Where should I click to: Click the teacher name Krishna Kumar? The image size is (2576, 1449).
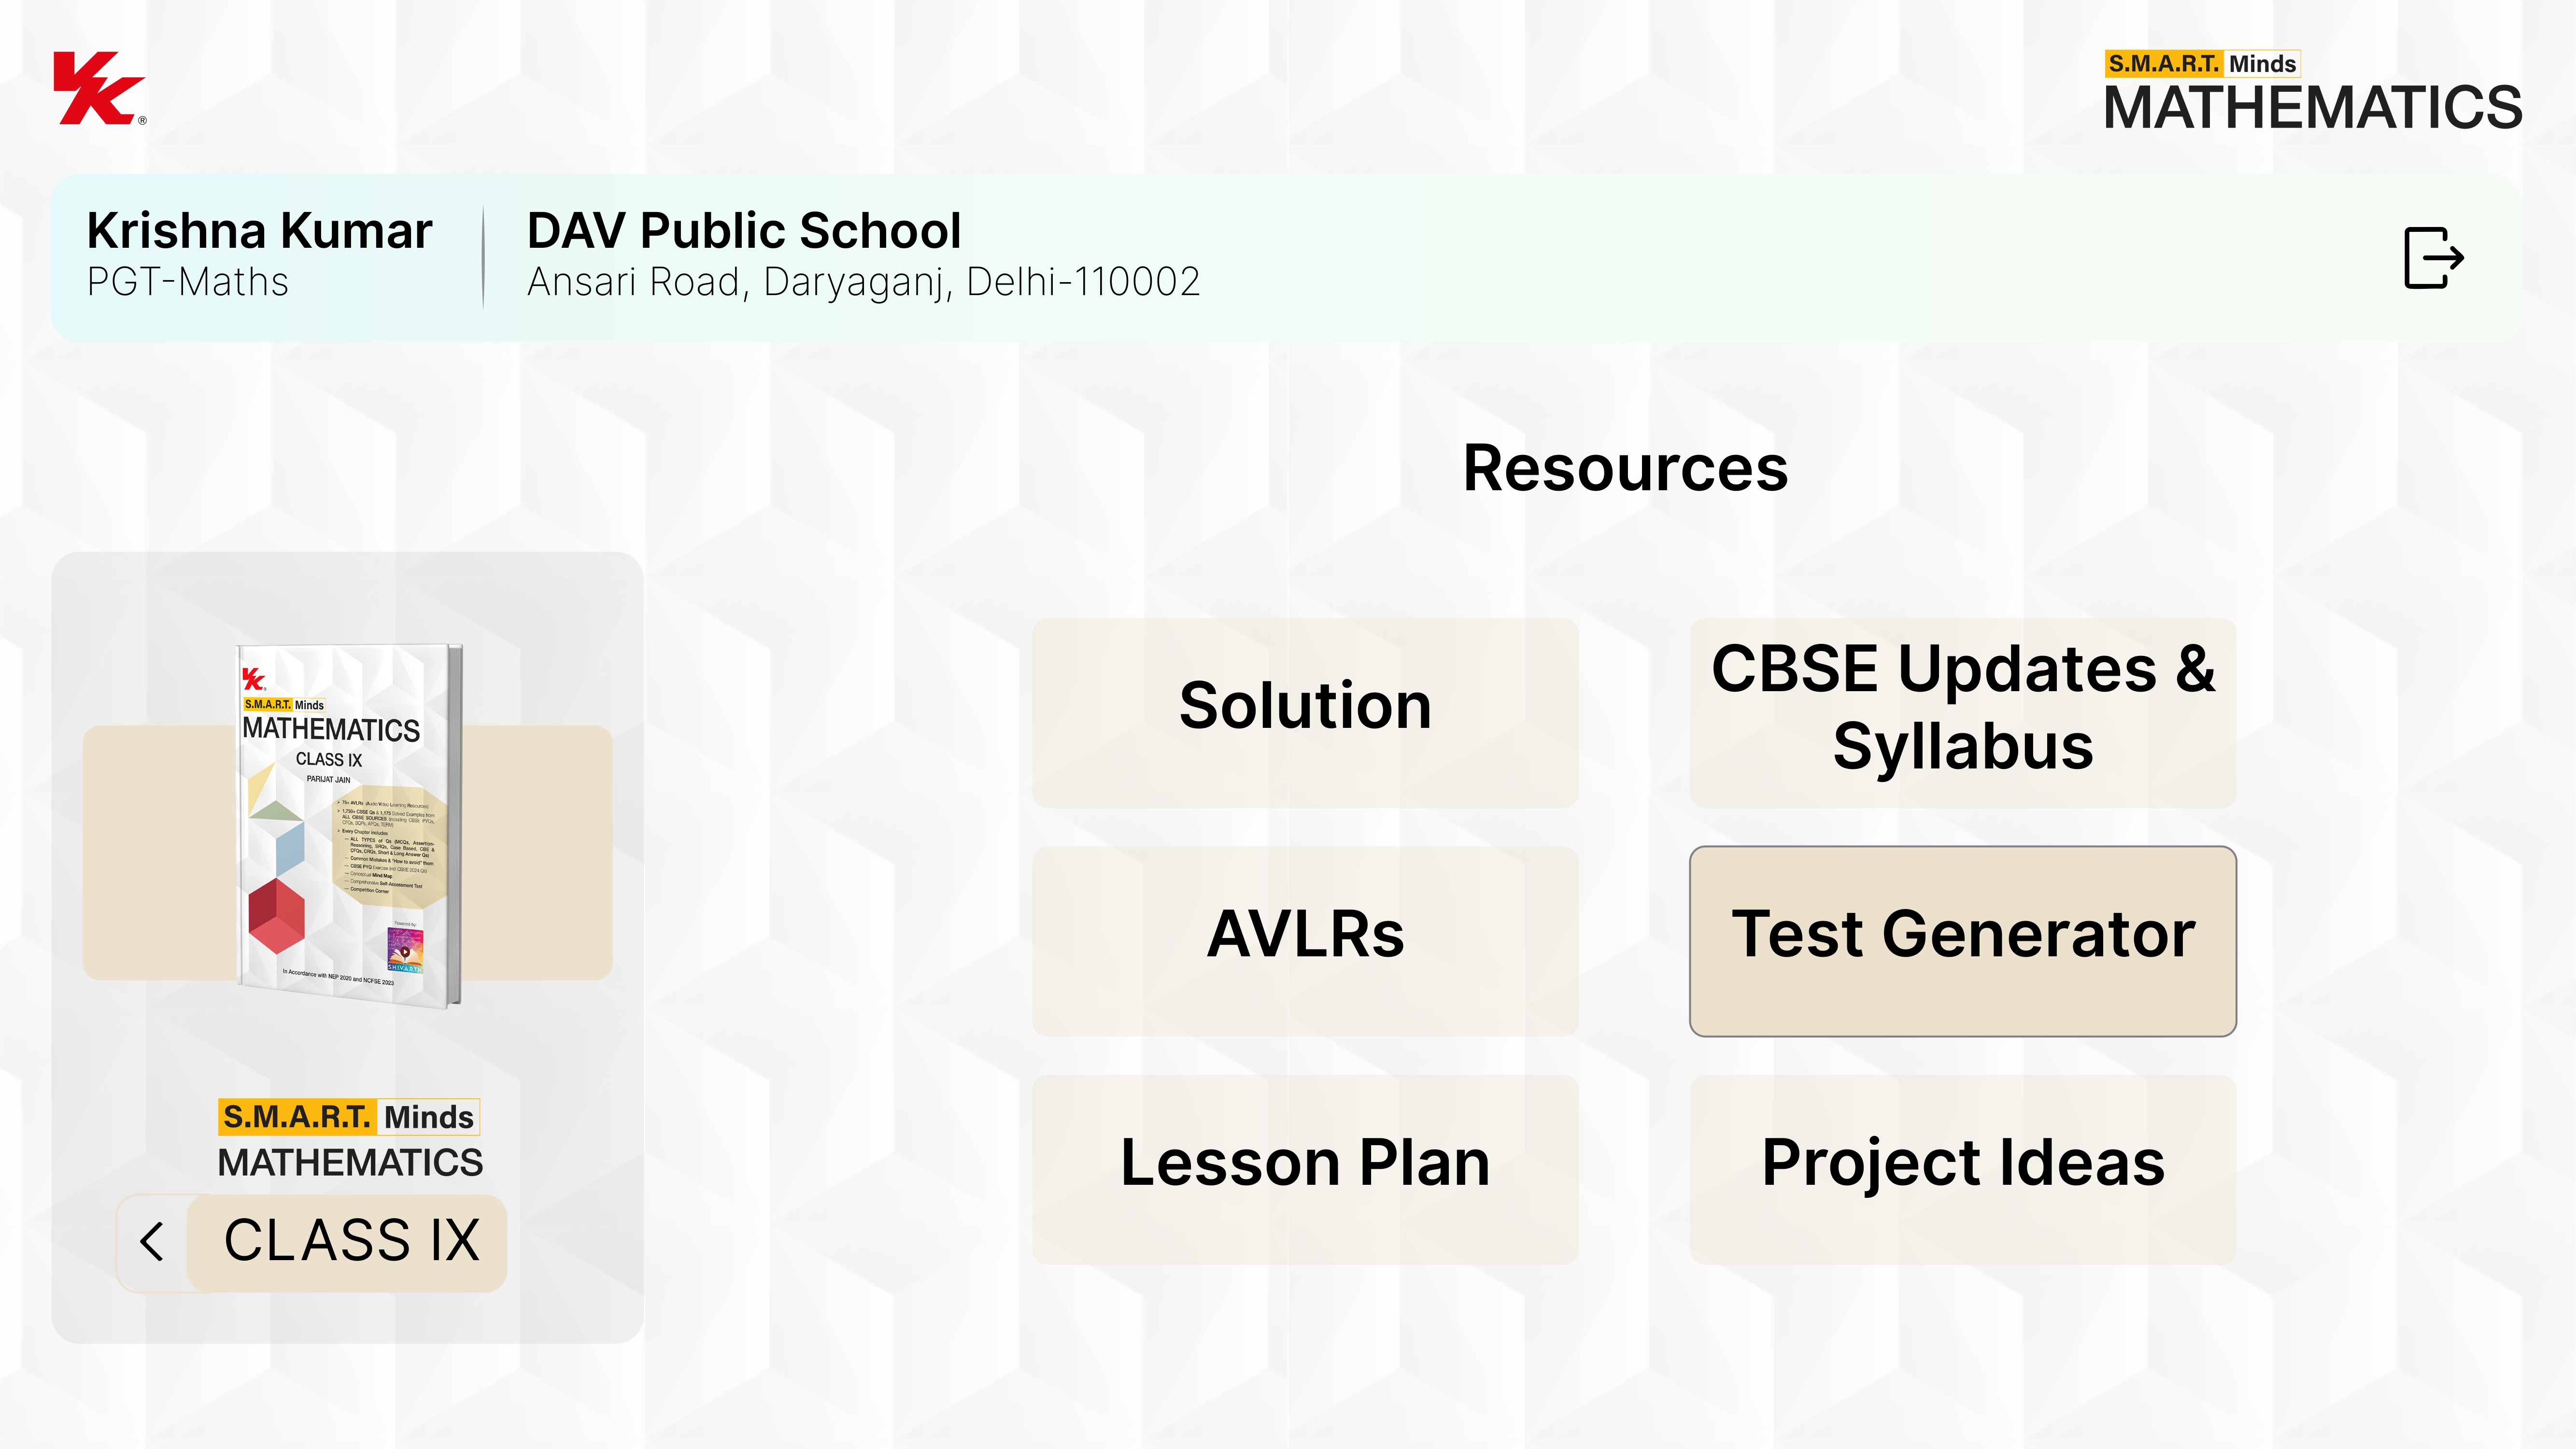coord(259,231)
